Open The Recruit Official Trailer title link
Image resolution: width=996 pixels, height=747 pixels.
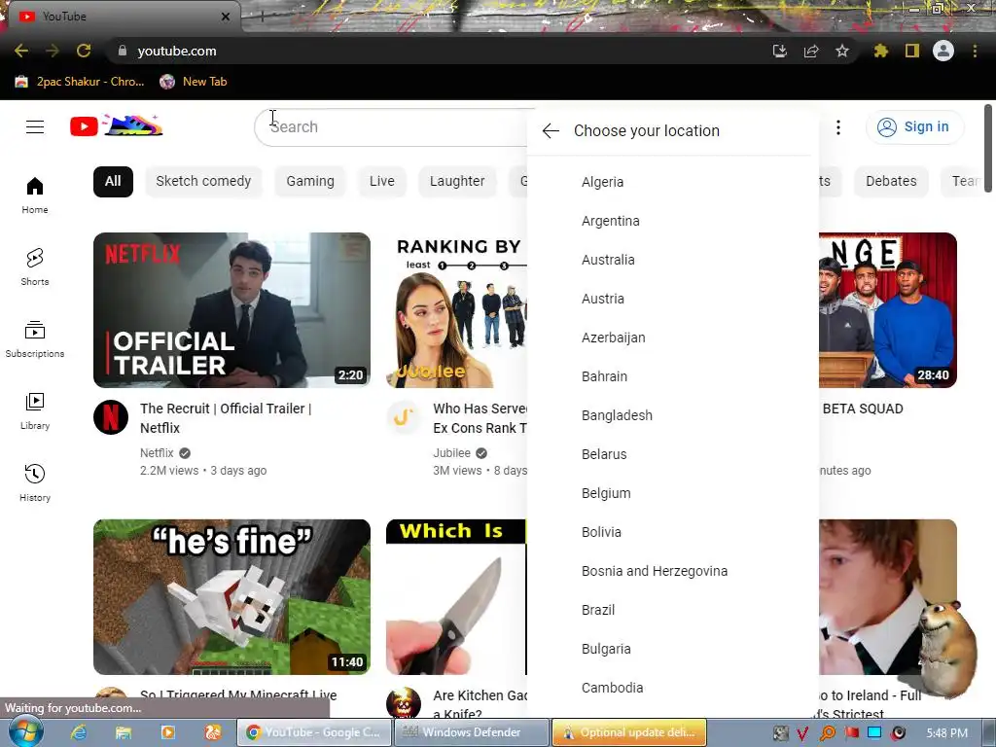[226, 418]
